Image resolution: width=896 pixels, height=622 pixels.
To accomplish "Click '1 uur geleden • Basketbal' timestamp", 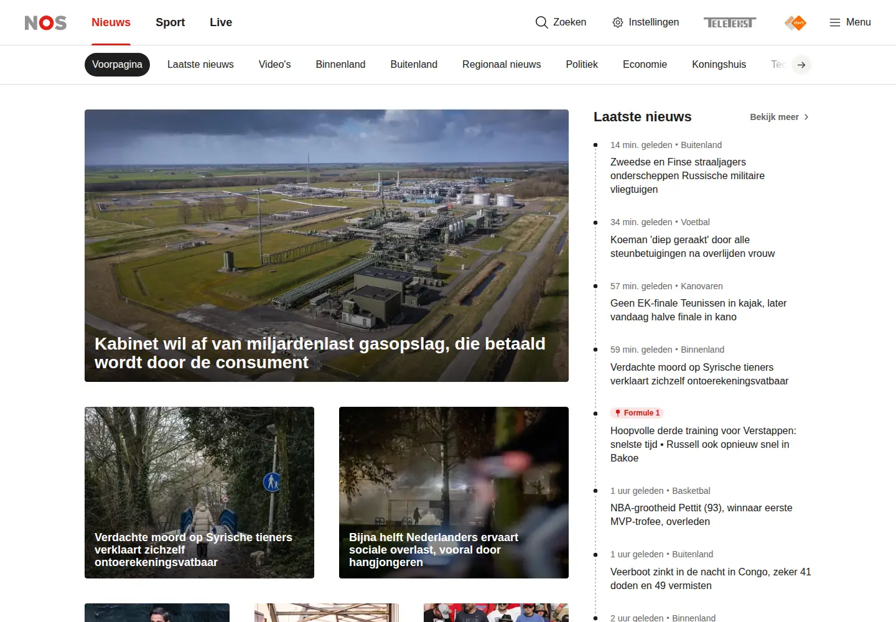I will click(660, 491).
